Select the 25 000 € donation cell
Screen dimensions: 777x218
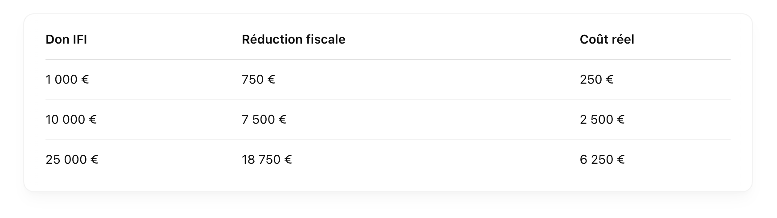click(72, 160)
